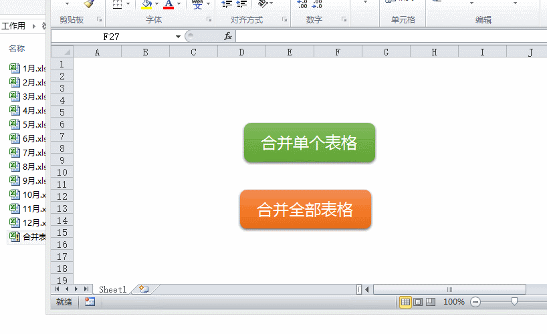Click the zoom out minus button
This screenshot has width=547, height=334.
pos(475,302)
